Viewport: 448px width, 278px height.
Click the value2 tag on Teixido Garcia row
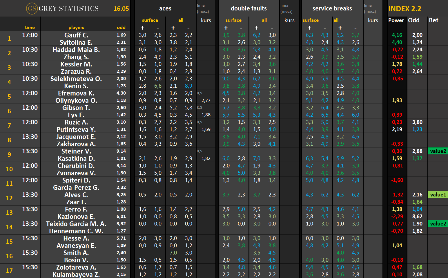coord(438,223)
